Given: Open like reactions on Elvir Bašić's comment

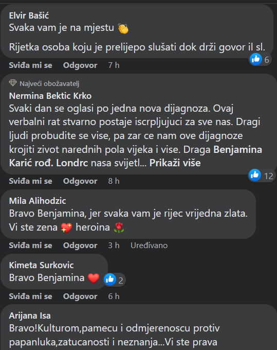Looking at the screenshot, I should click(x=260, y=59).
